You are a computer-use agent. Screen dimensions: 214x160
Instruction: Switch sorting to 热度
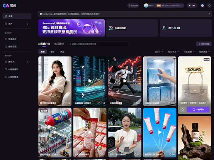62,52
